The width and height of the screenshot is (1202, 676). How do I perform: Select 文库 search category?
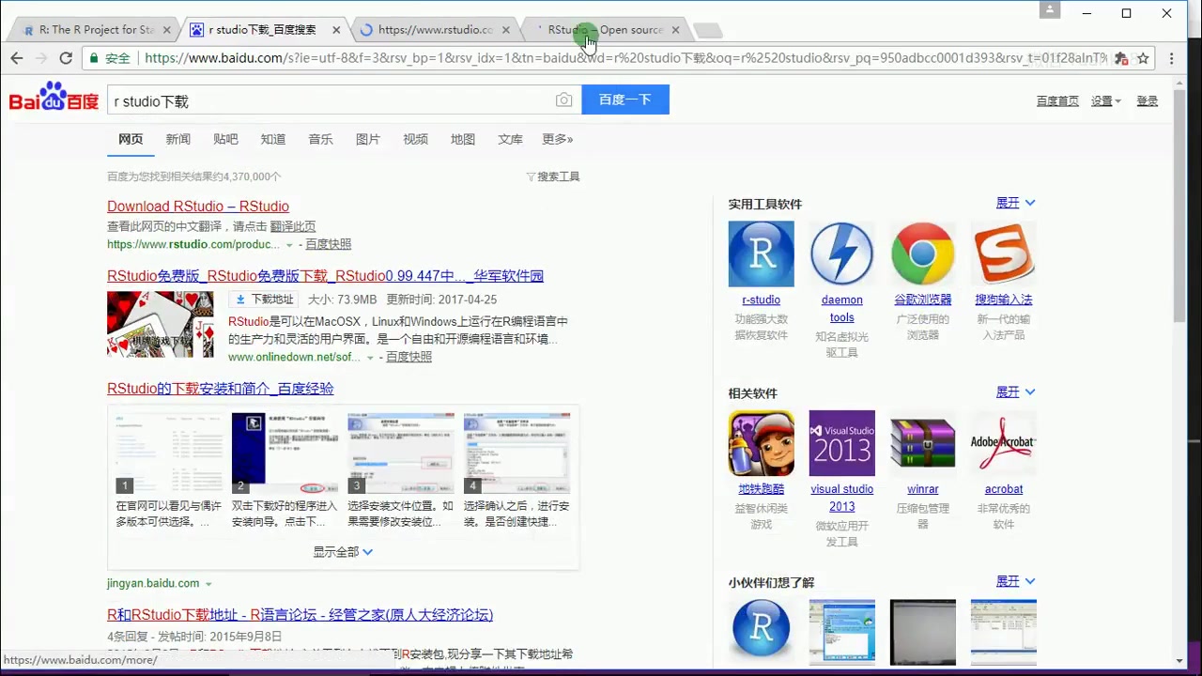click(510, 139)
